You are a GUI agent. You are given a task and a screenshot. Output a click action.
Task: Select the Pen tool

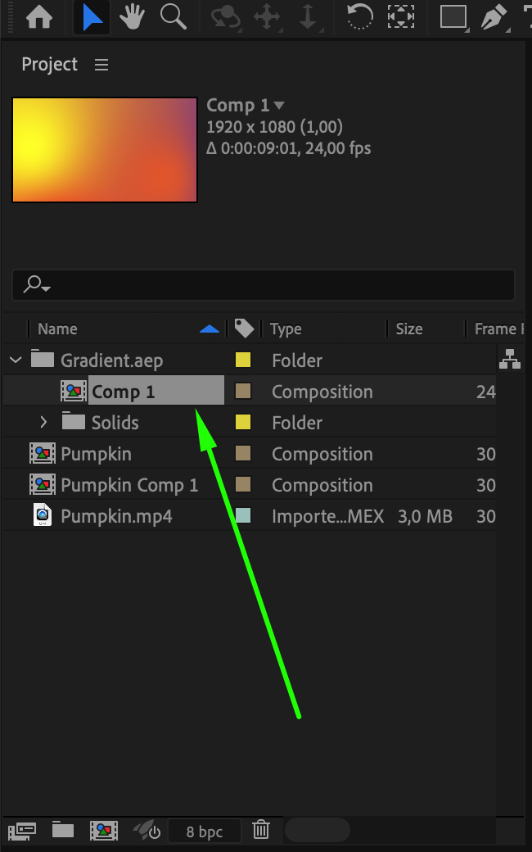(x=494, y=17)
